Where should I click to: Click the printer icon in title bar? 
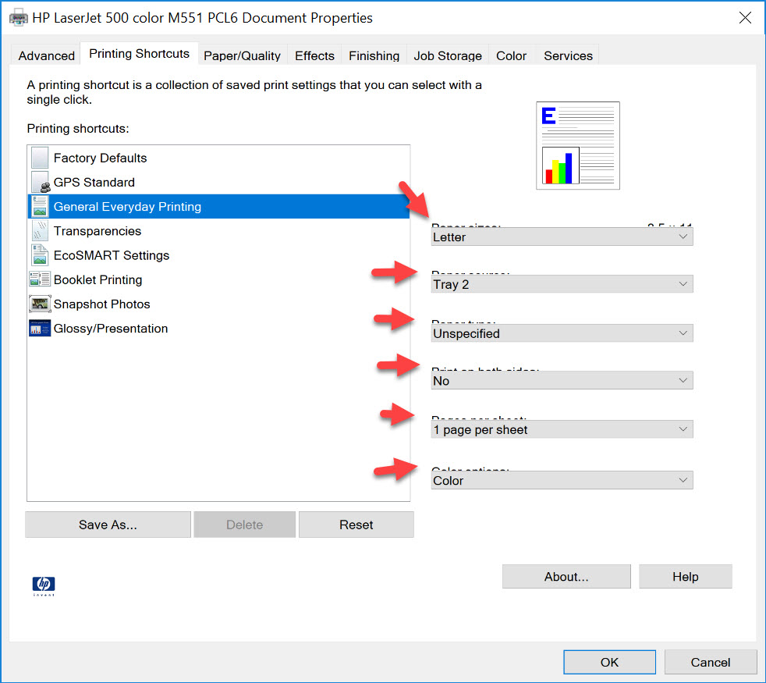pos(19,18)
